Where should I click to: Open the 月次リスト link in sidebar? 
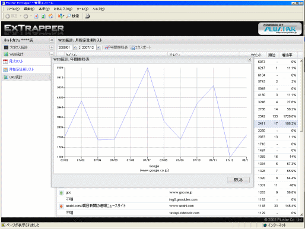16,61
